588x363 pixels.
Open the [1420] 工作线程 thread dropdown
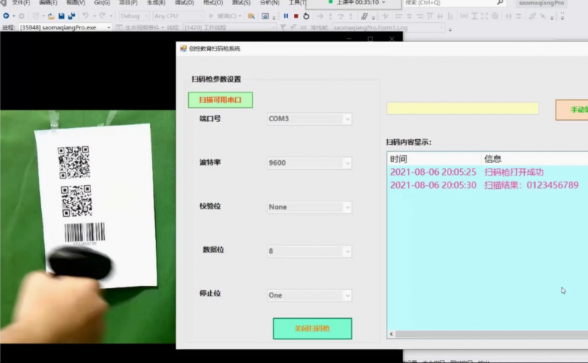click(x=229, y=27)
